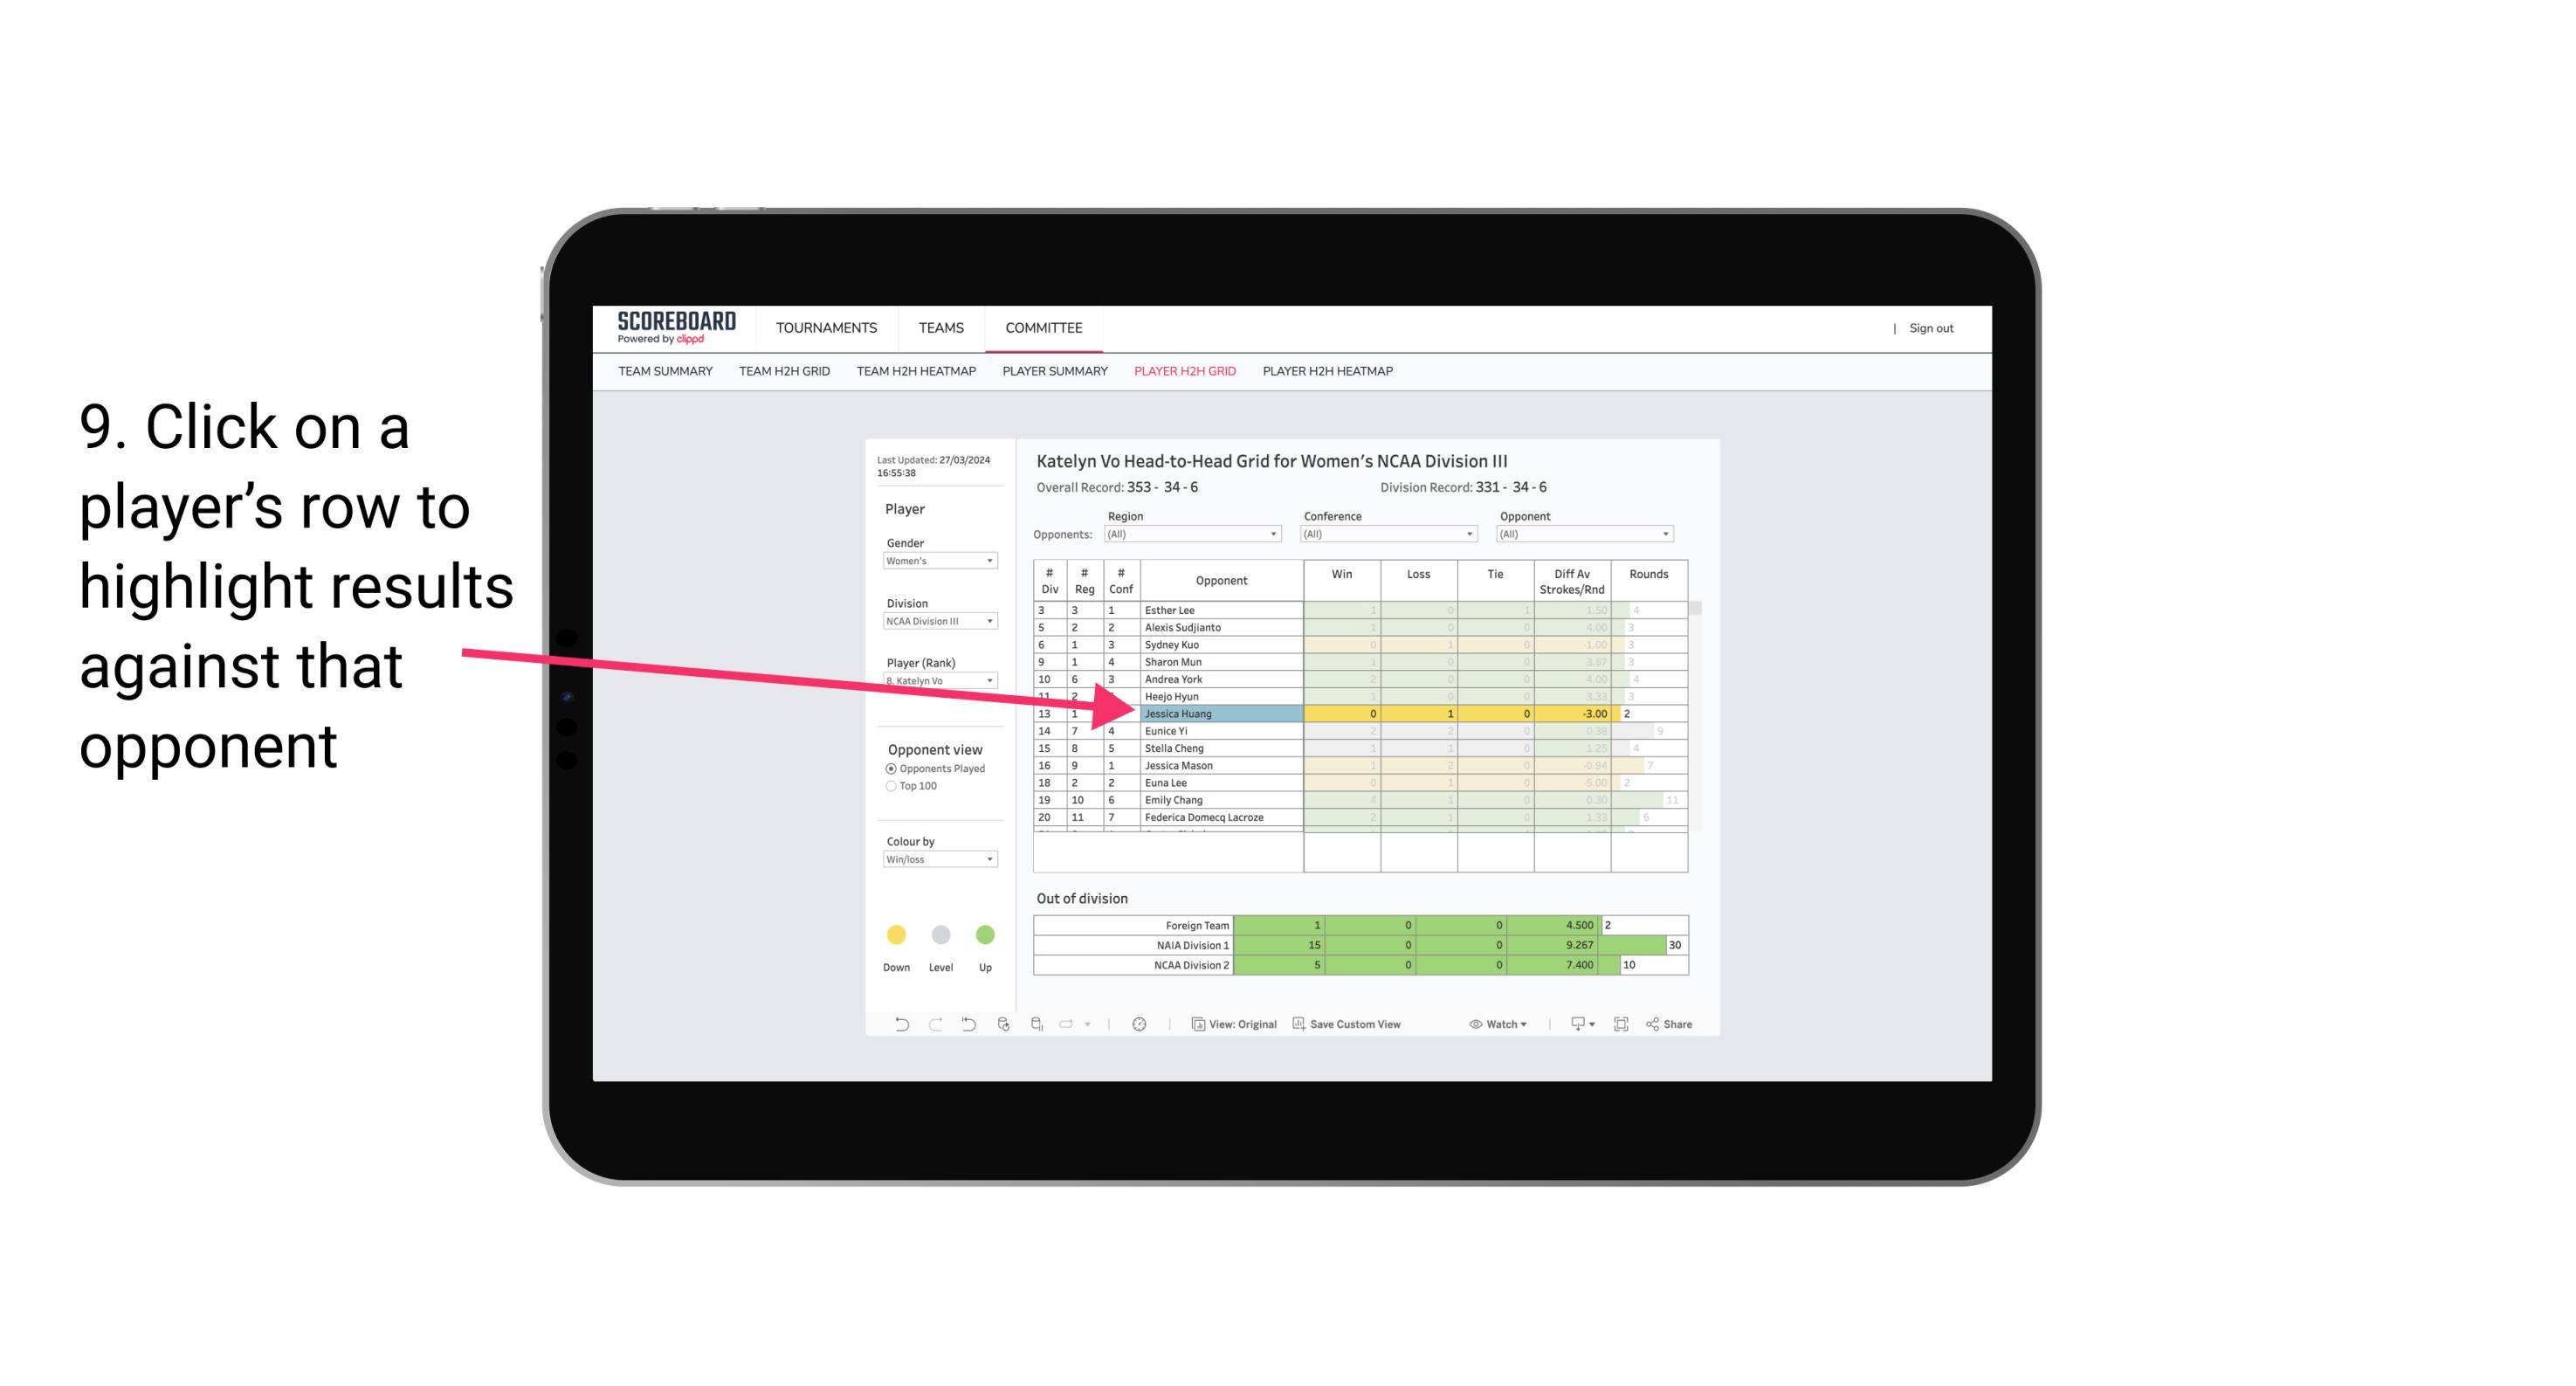Click the redo icon in toolbar
The height and width of the screenshot is (1386, 2576).
coord(935,1024)
